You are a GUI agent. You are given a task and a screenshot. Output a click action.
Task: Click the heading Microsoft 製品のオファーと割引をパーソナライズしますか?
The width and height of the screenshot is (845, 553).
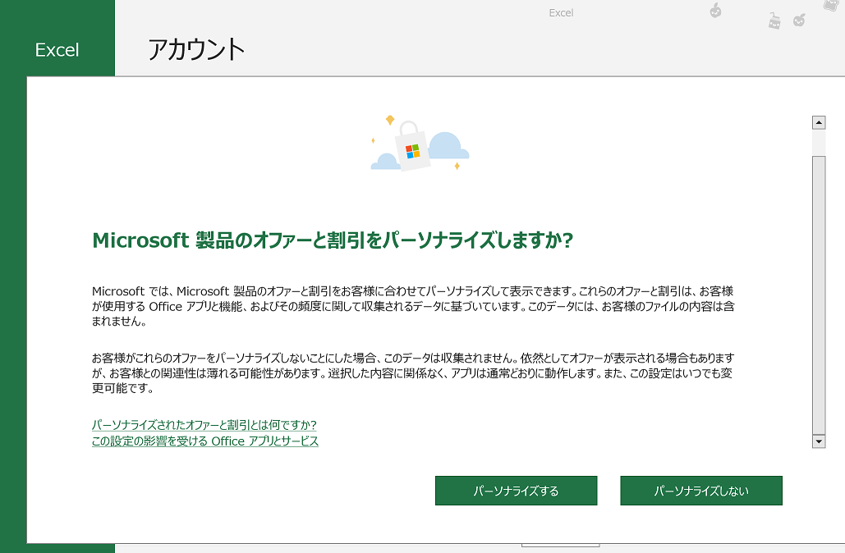tap(333, 240)
